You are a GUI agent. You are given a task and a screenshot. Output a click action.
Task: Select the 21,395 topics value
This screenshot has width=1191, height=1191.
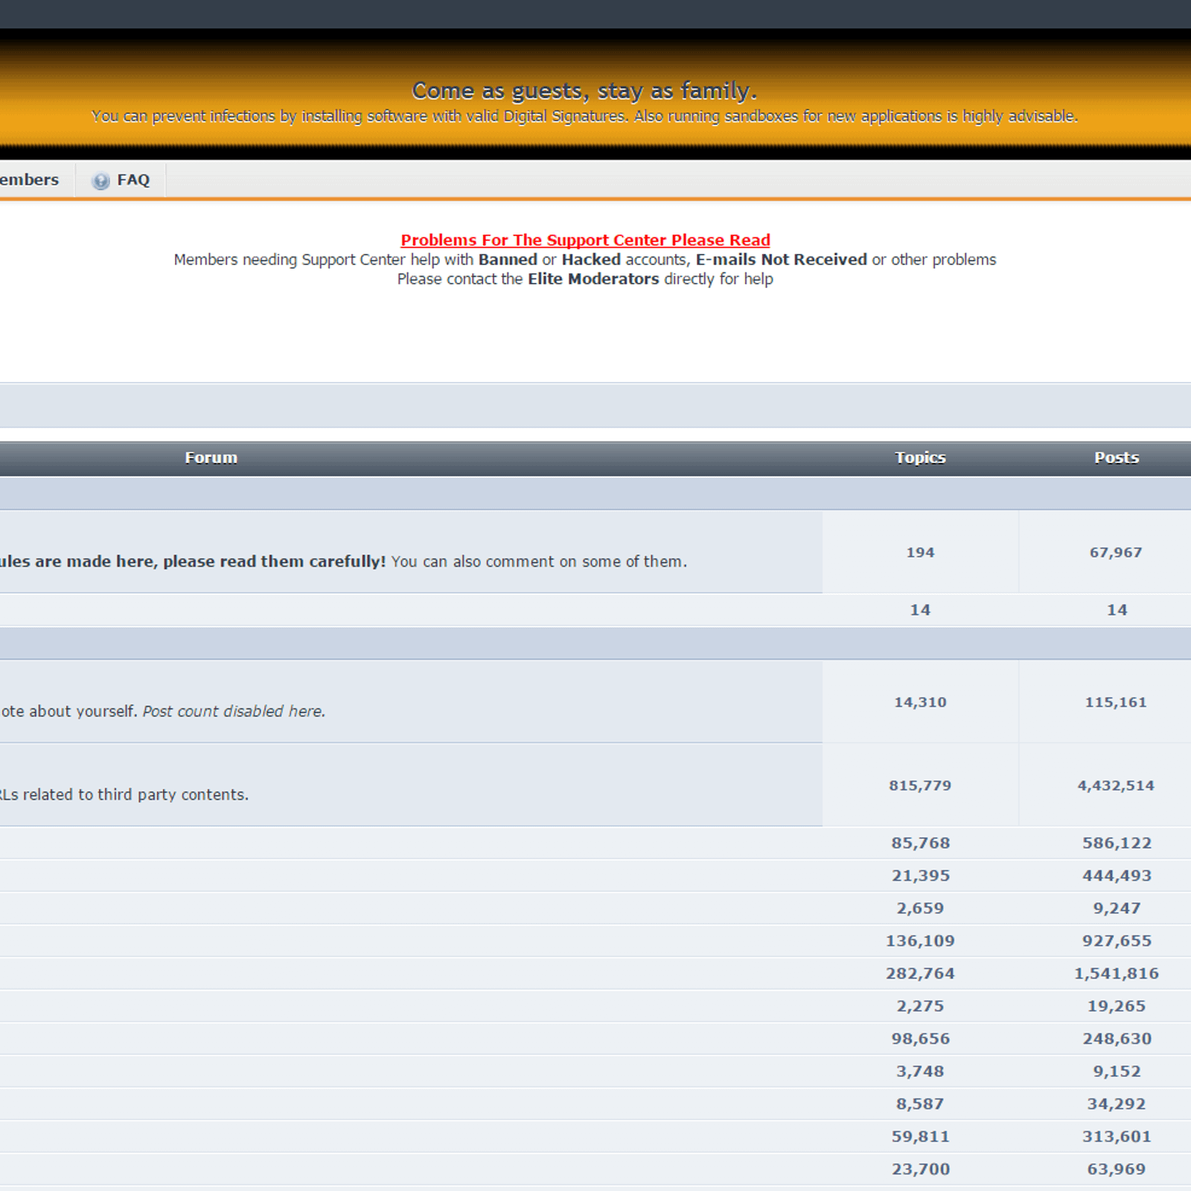coord(921,875)
